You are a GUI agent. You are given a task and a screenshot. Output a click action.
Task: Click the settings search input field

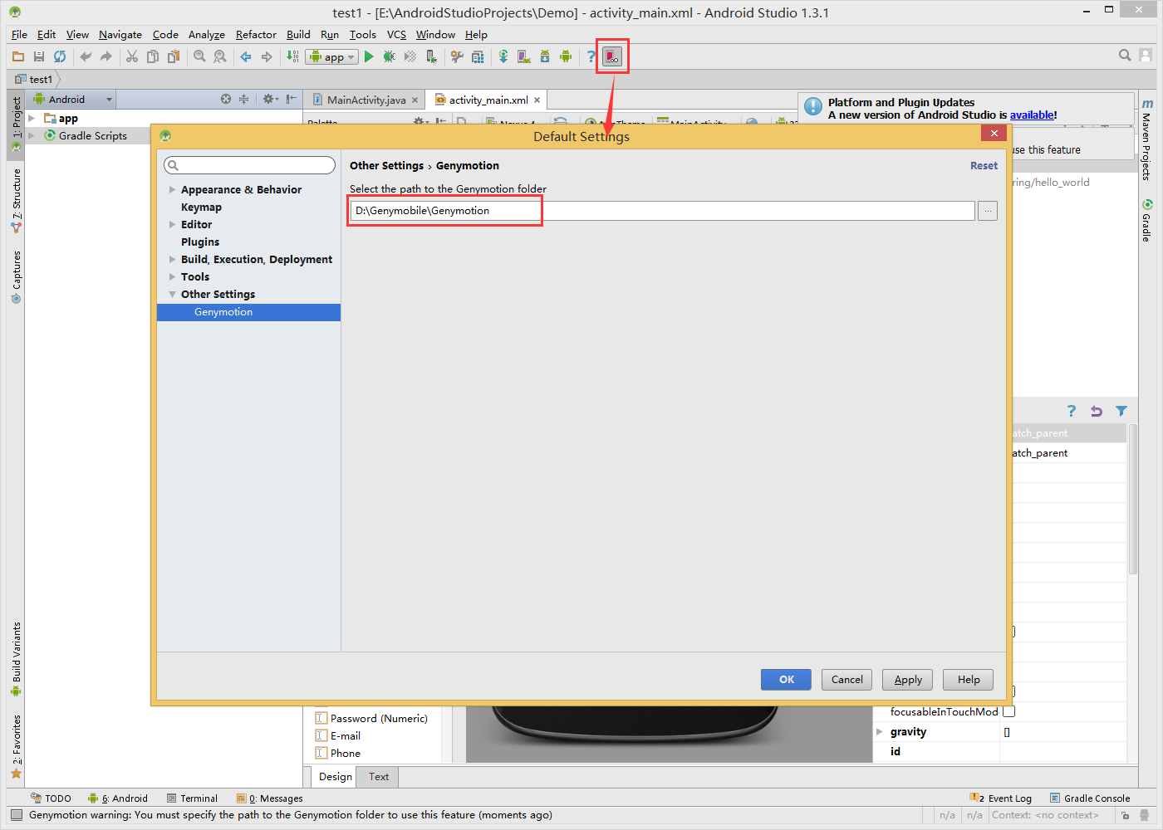tap(250, 165)
